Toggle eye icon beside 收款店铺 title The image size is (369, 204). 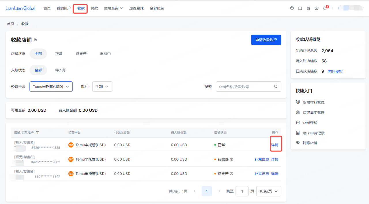click(x=35, y=40)
